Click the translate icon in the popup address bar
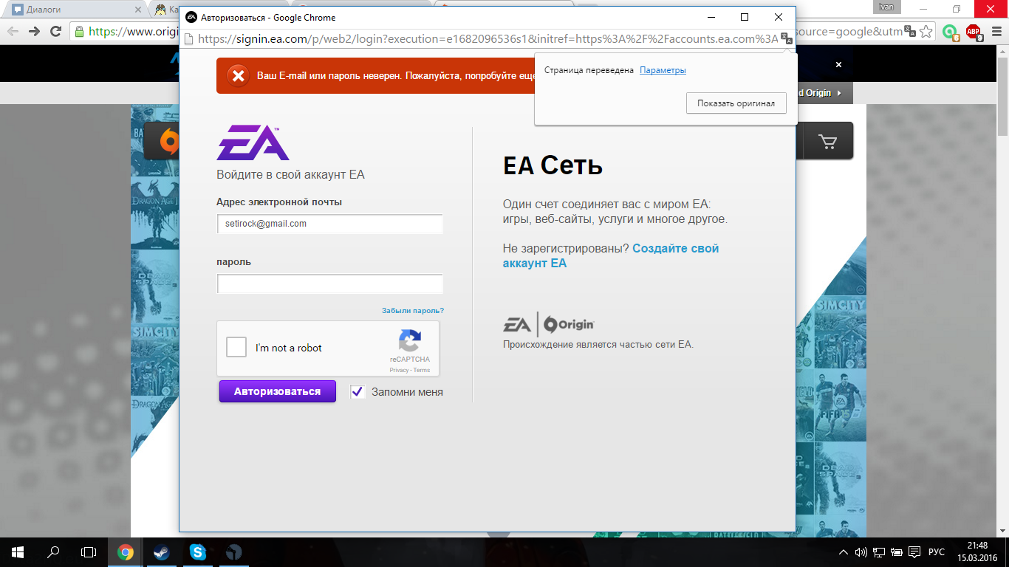The image size is (1009, 567). point(787,38)
